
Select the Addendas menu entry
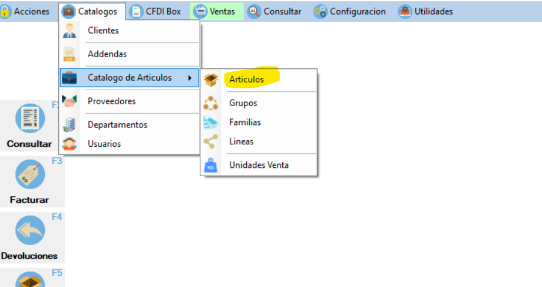pyautogui.click(x=130, y=54)
